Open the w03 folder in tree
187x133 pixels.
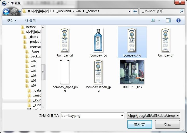pos(31,66)
